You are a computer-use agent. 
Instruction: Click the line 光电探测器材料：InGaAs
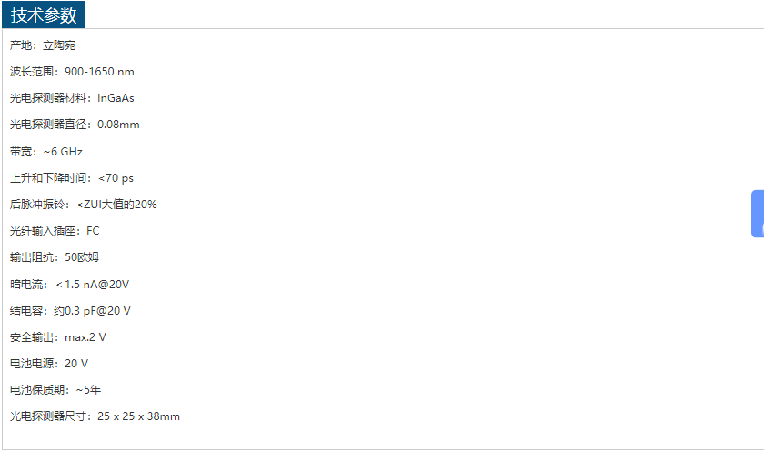click(72, 98)
